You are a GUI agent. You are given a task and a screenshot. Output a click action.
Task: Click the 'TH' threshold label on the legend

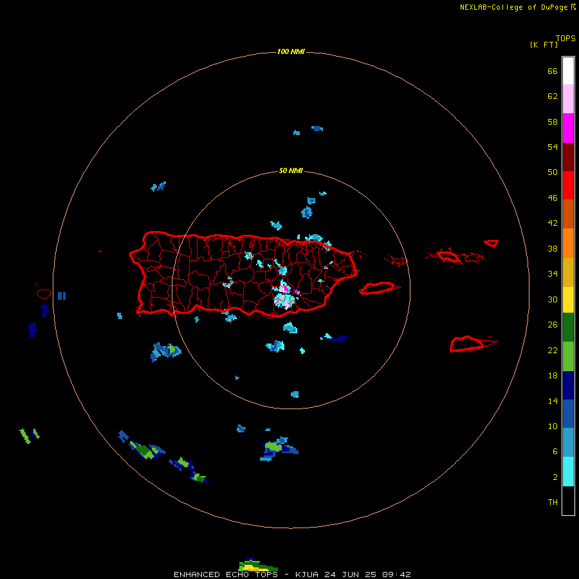click(553, 502)
